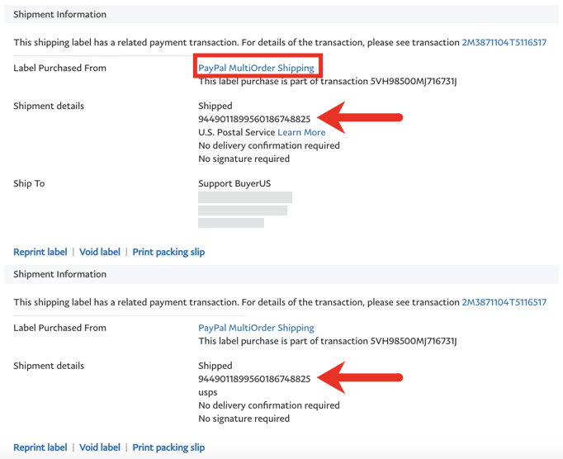Image resolution: width=563 pixels, height=459 pixels.
Task: Click Learn More next to U.S. Postal Service
Action: click(x=301, y=132)
